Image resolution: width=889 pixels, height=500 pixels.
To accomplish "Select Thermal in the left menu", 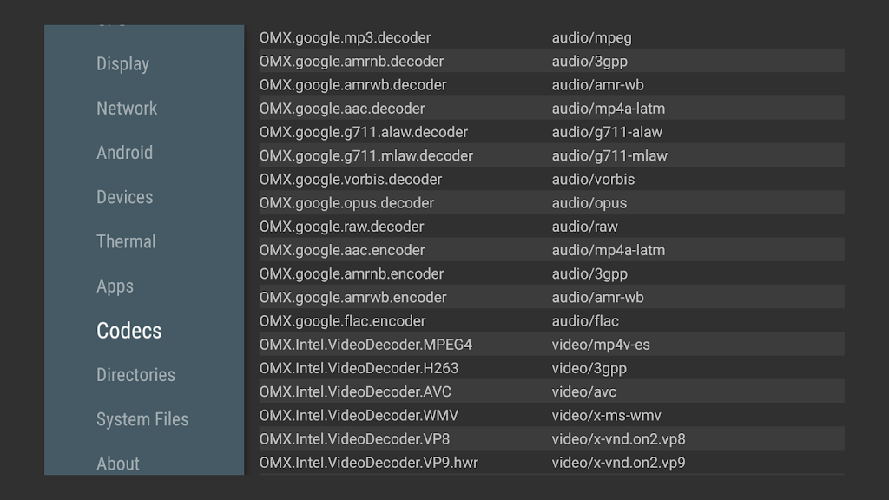I will pos(126,241).
